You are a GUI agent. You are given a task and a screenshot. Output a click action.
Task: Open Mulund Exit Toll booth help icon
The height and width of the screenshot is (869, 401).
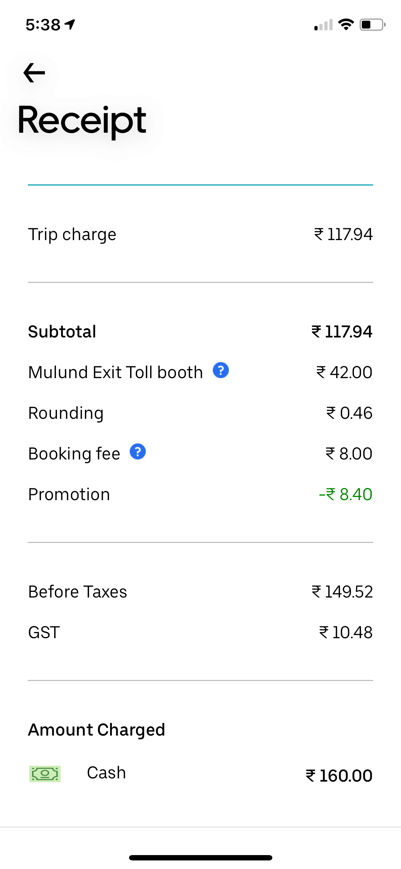(x=221, y=370)
